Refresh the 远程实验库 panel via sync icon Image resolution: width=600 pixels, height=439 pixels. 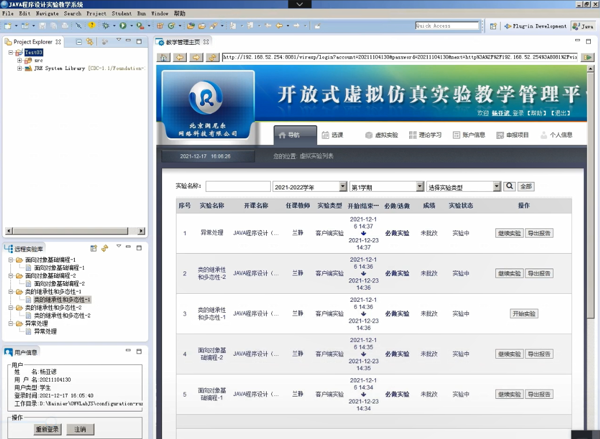coord(105,248)
